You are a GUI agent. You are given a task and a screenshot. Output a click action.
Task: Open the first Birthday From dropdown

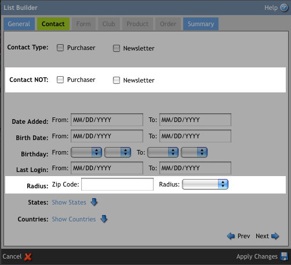[86, 152]
